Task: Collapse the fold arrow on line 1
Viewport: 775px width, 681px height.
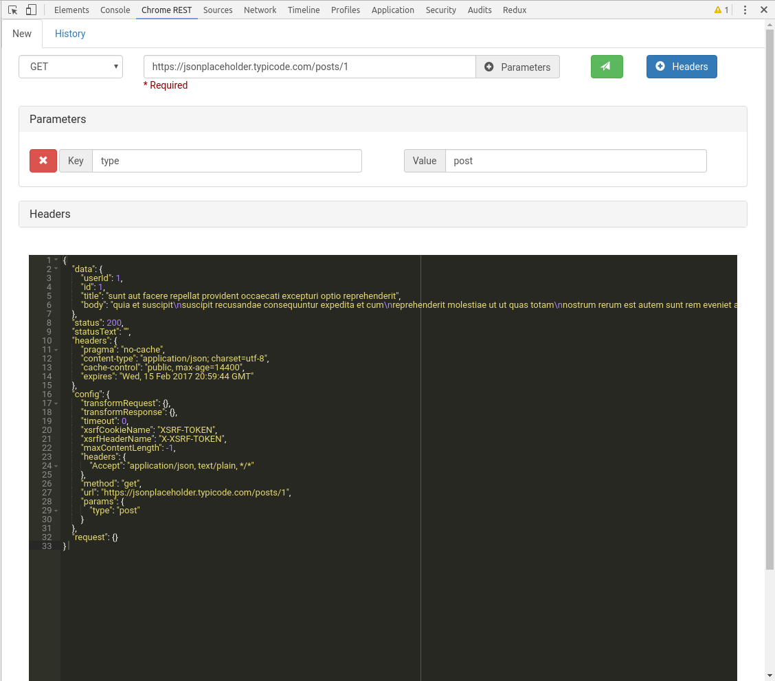Action: point(56,260)
